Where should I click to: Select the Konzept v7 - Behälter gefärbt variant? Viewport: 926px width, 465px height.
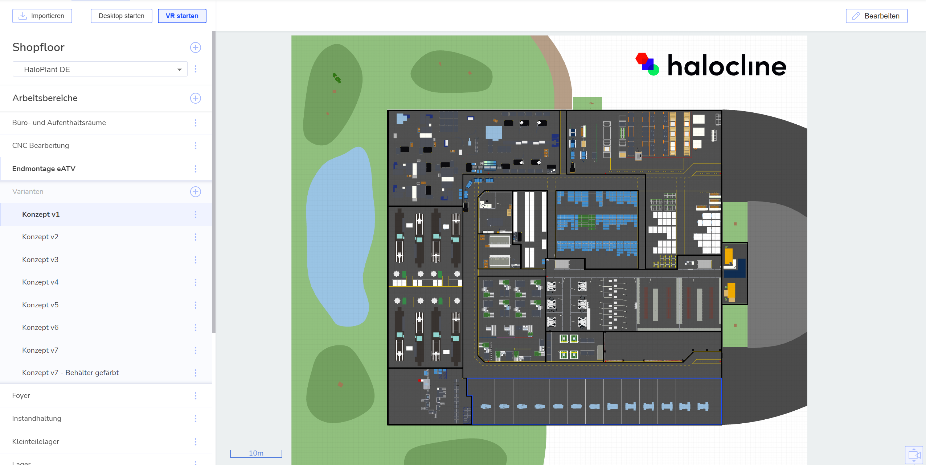point(70,372)
